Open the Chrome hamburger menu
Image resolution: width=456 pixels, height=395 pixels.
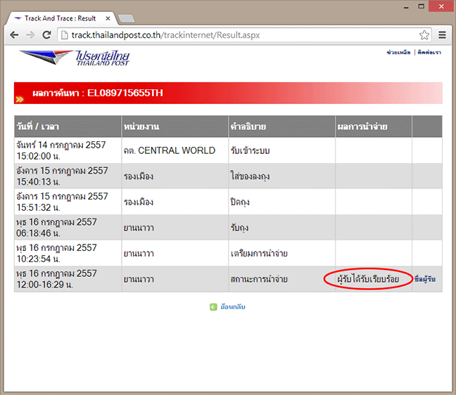point(443,34)
